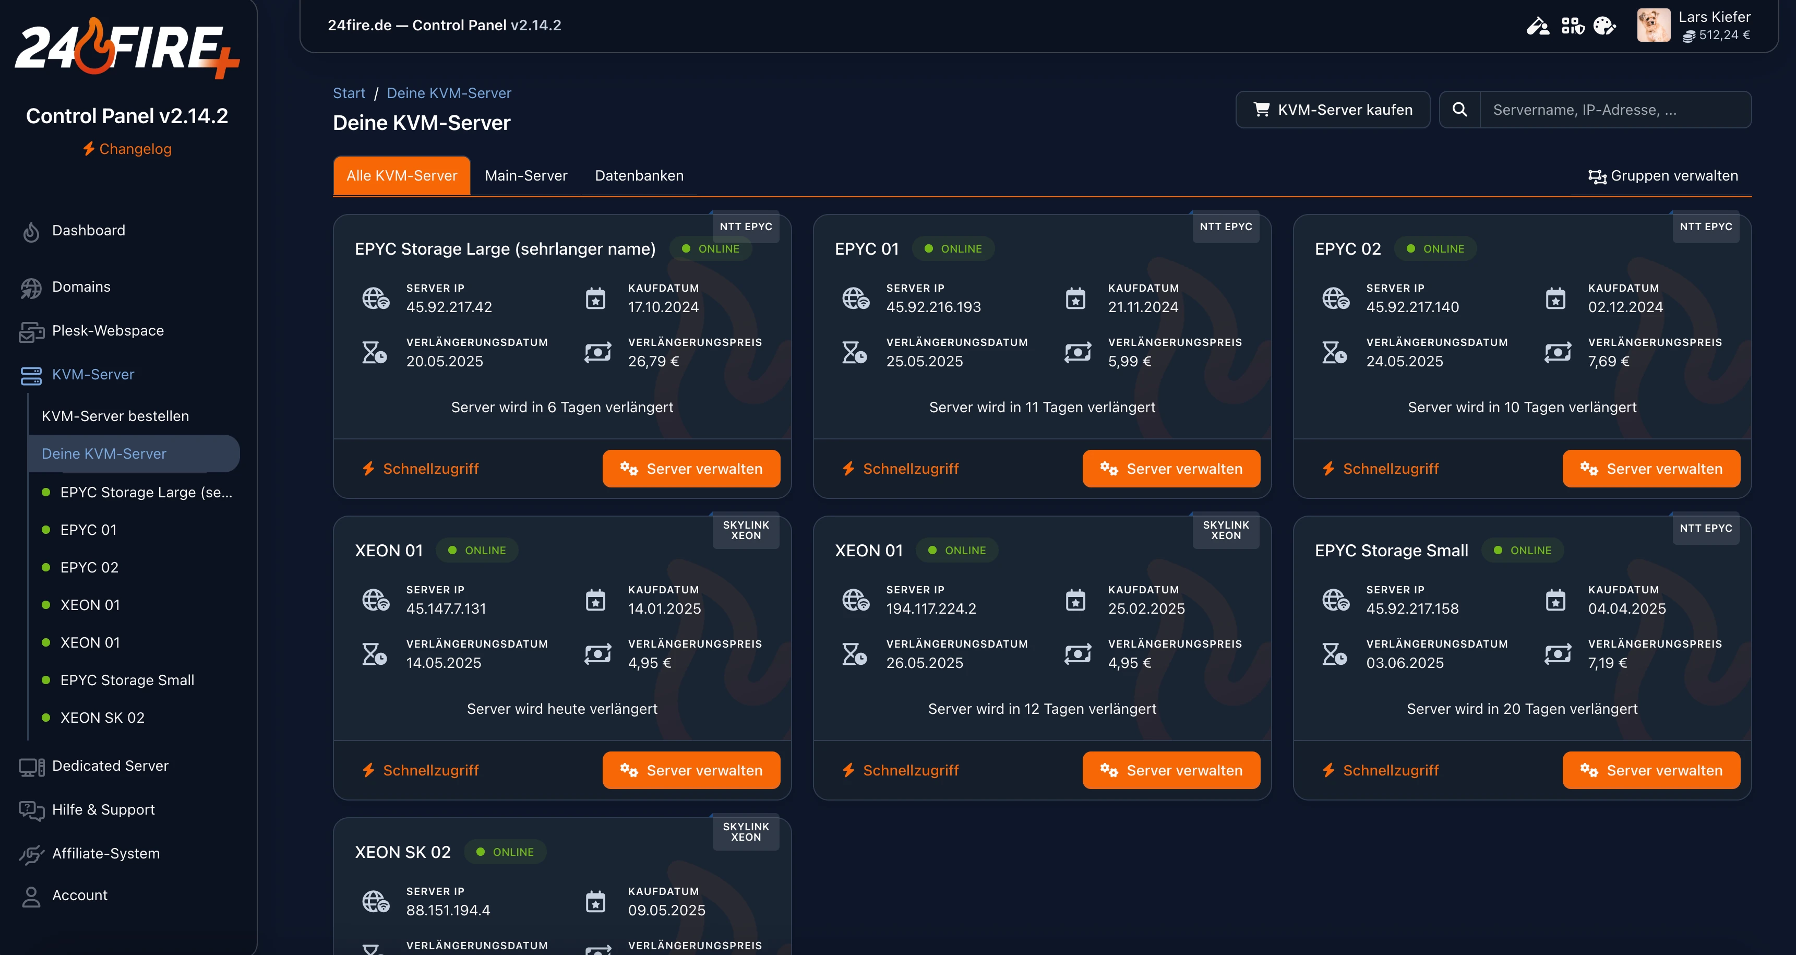
Task: Switch to the Datenbanken tab
Action: [x=639, y=176]
